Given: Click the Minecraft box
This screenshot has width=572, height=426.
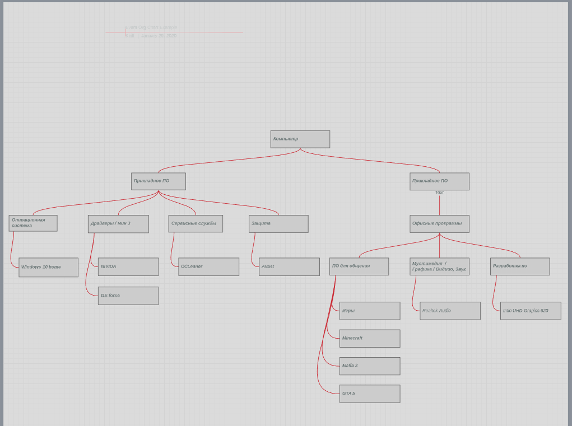Looking at the screenshot, I should point(370,339).
